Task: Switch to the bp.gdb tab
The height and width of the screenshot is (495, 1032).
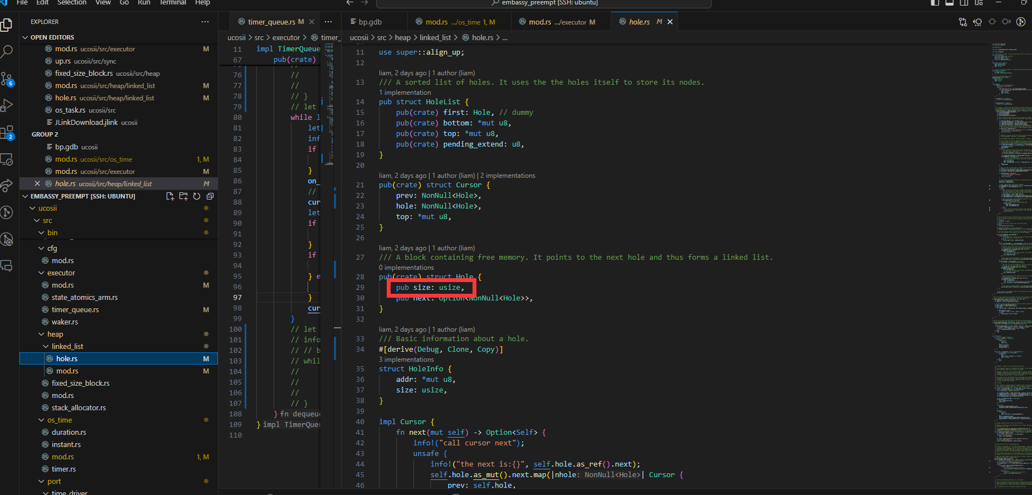Action: (x=374, y=22)
